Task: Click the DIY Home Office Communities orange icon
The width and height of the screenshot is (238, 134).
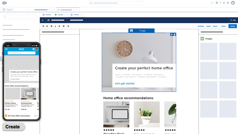Action: click(x=6, y=115)
